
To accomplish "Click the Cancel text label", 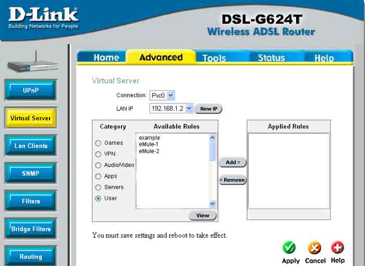I will pos(315,261).
